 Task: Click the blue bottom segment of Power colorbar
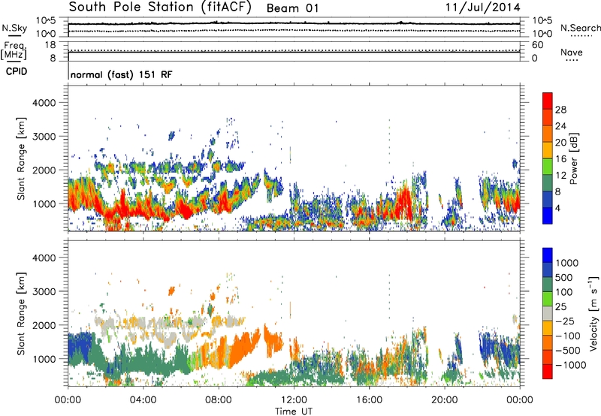pos(548,216)
